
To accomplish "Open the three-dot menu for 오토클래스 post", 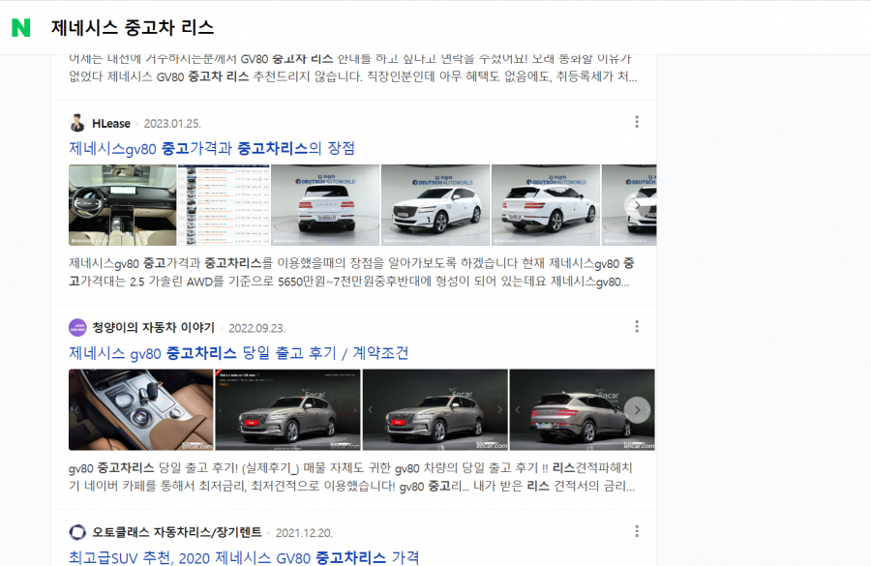I will (x=637, y=531).
